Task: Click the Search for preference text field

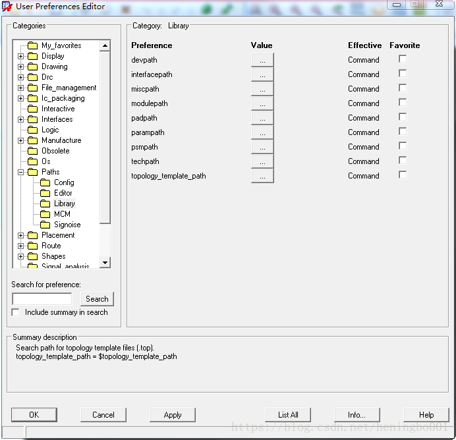Action: pyautogui.click(x=42, y=299)
